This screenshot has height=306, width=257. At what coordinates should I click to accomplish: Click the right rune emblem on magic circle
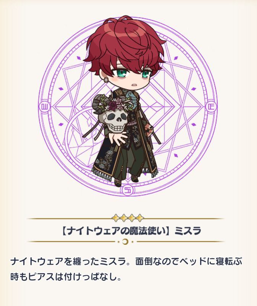point(211,107)
